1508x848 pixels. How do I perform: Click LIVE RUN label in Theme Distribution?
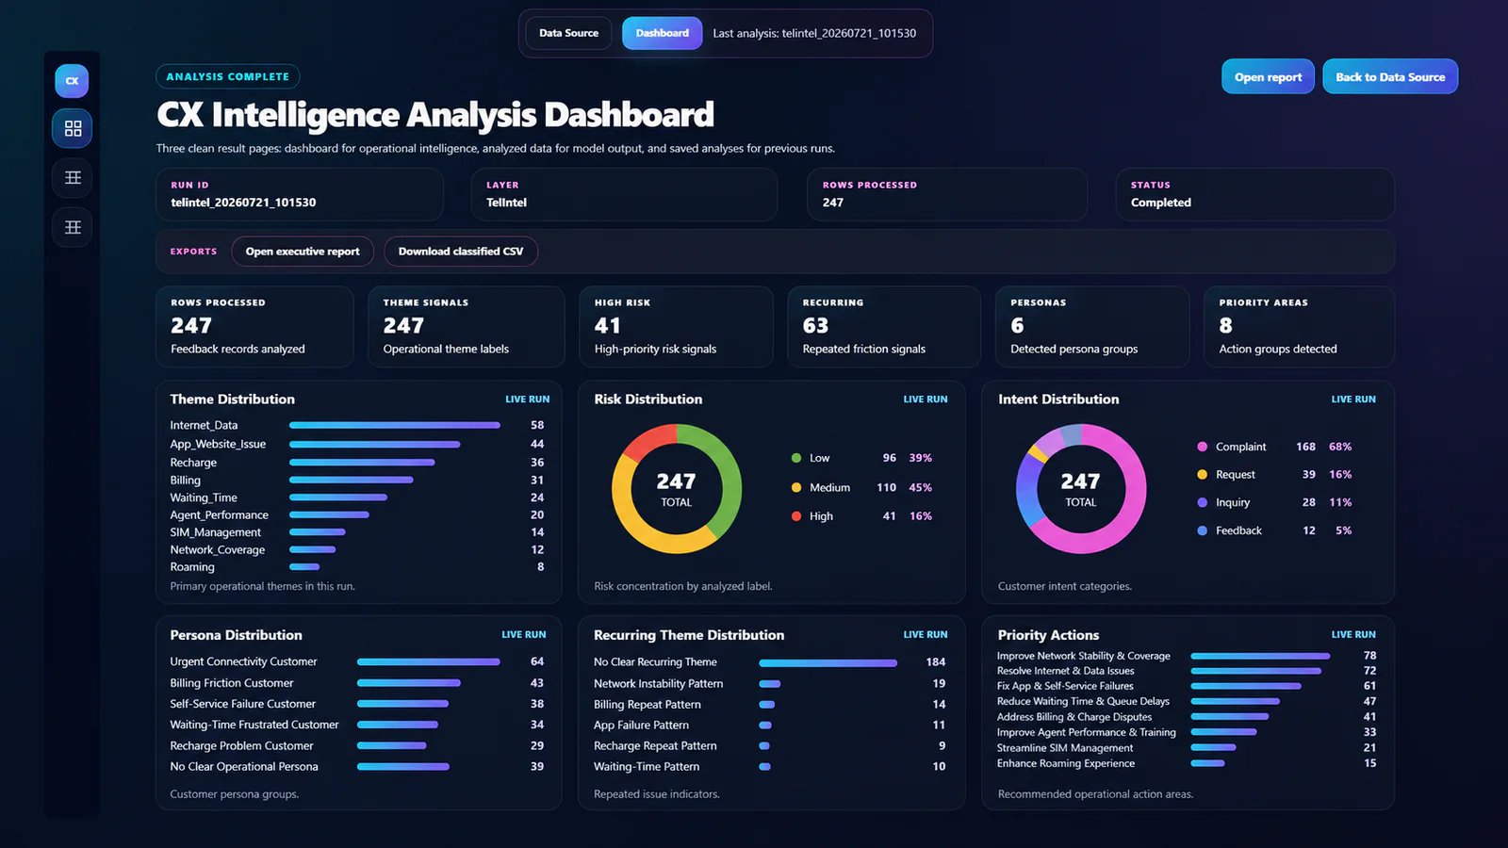click(527, 400)
